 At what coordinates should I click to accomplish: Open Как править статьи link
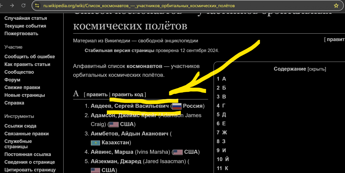pyautogui.click(x=27, y=64)
